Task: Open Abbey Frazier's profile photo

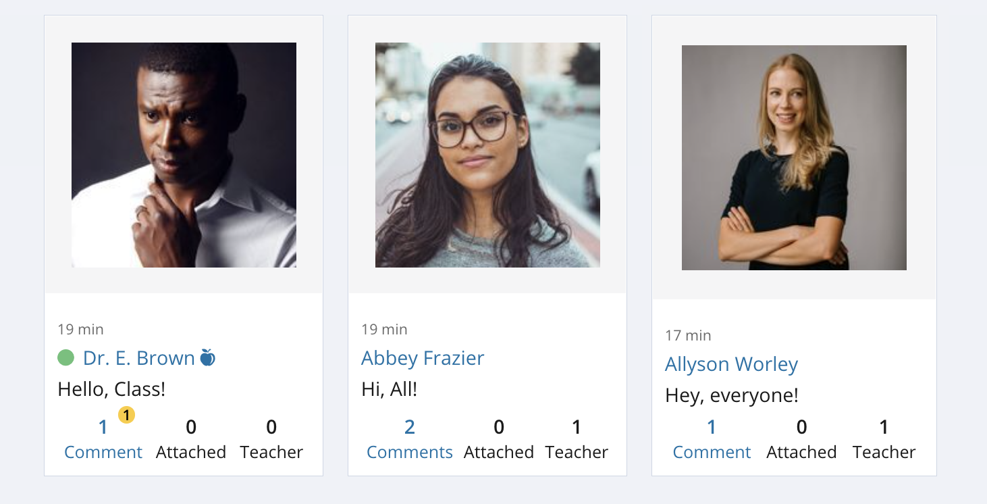Action: pyautogui.click(x=487, y=155)
